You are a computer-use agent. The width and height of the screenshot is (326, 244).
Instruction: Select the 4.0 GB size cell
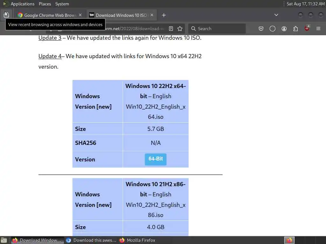(x=156, y=227)
